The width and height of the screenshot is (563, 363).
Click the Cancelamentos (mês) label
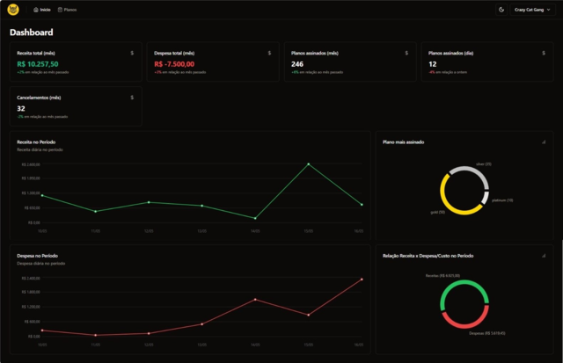pos(39,98)
